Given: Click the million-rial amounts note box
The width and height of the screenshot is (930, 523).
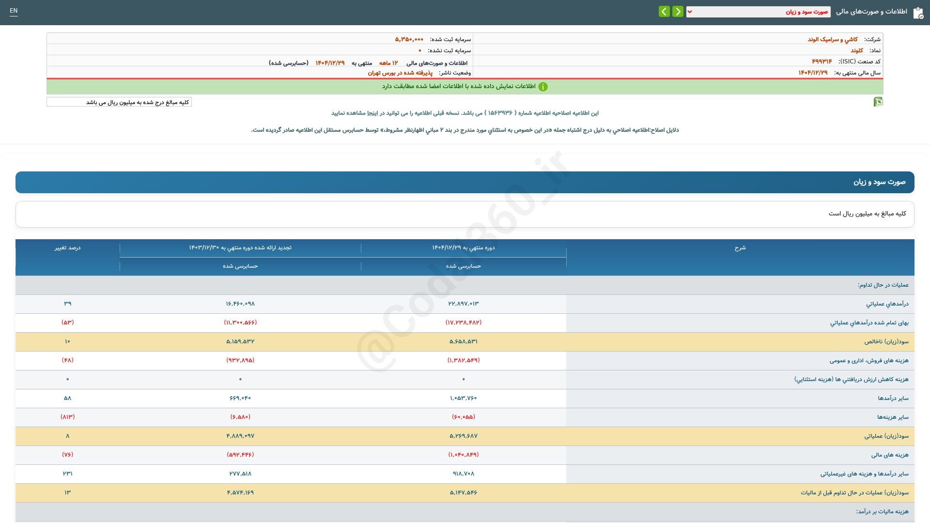Looking at the screenshot, I should click(x=119, y=102).
